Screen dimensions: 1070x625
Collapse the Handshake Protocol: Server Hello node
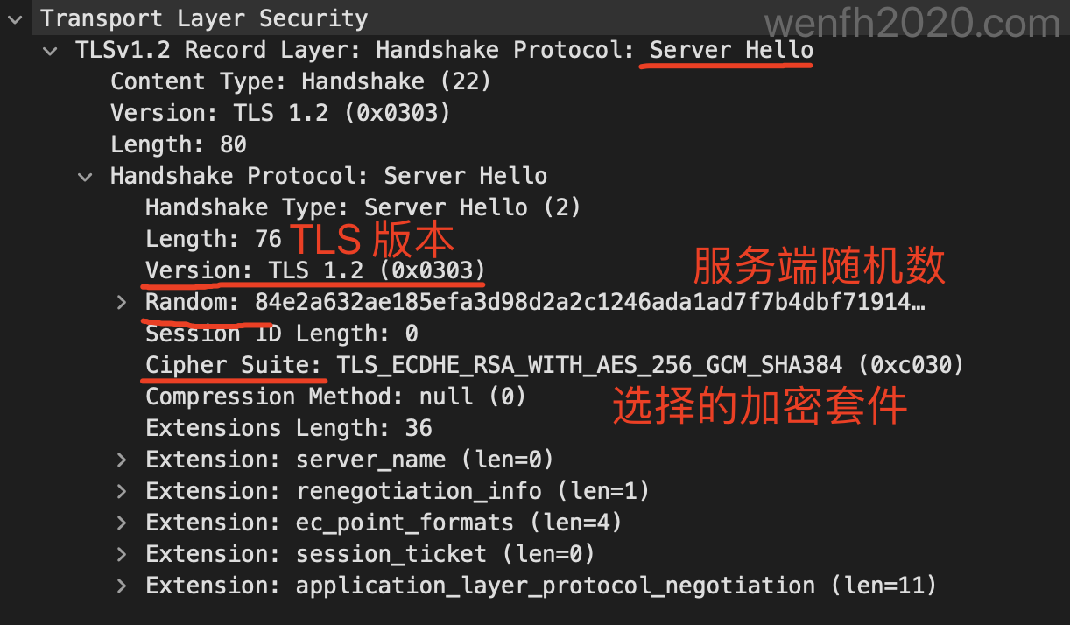coord(84,176)
